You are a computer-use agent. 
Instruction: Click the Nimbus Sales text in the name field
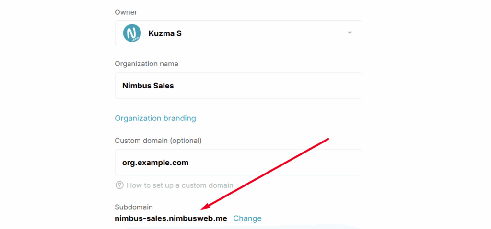[148, 86]
